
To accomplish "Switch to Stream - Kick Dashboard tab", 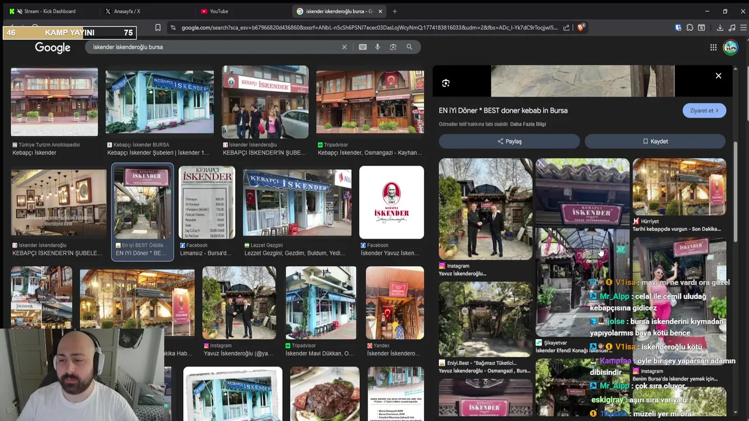I will click(50, 11).
